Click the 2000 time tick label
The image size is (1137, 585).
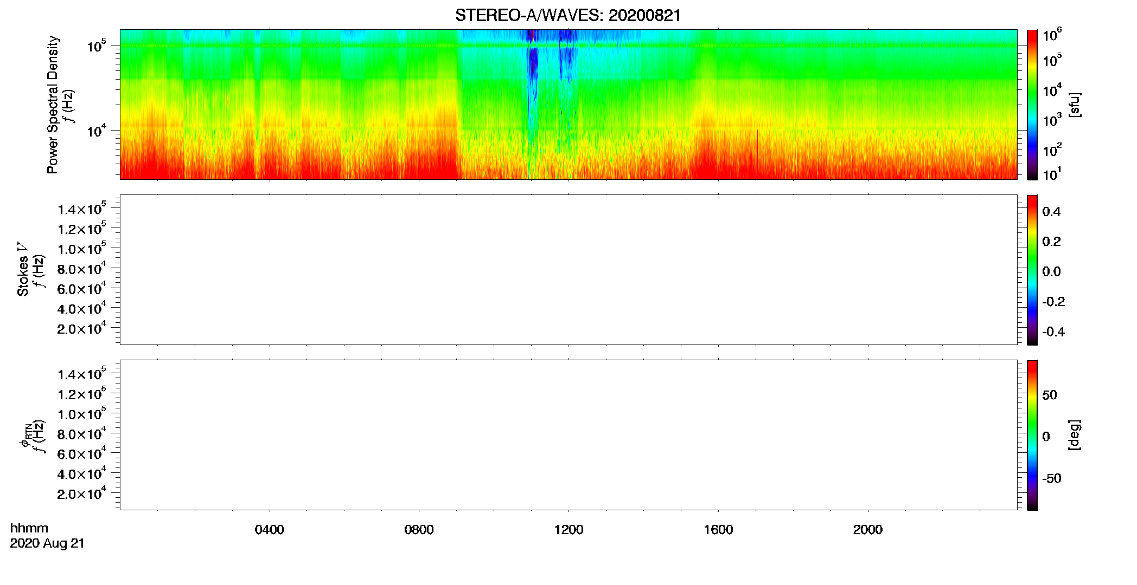click(867, 530)
